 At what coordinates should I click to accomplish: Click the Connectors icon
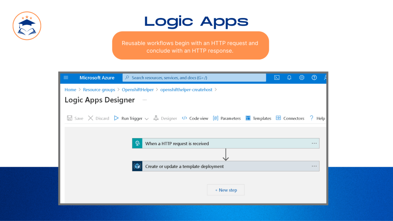coord(278,118)
